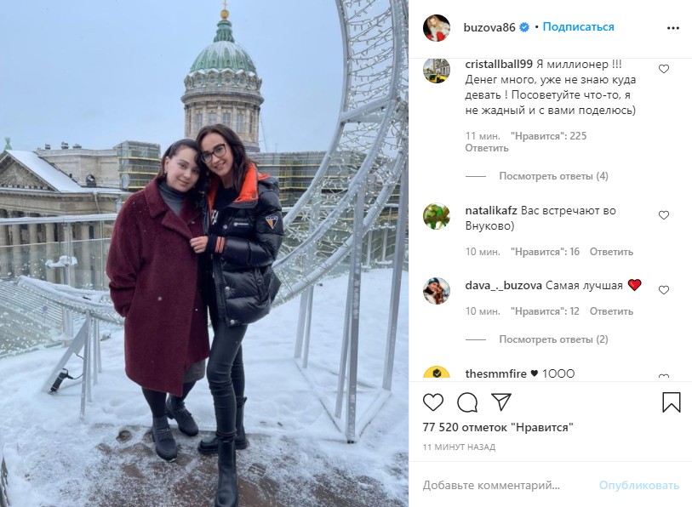Expand the four replies under cristallball99's comment
Image resolution: width=692 pixels, height=507 pixels.
coord(553,176)
